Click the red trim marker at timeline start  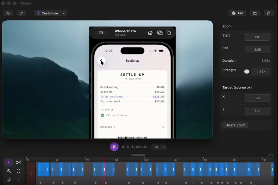click(31, 174)
